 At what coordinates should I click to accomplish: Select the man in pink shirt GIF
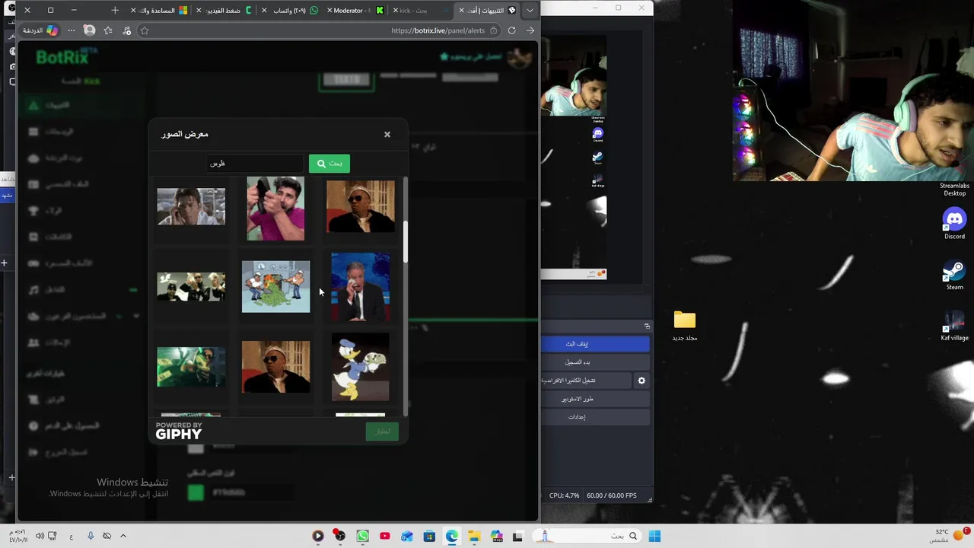click(275, 209)
